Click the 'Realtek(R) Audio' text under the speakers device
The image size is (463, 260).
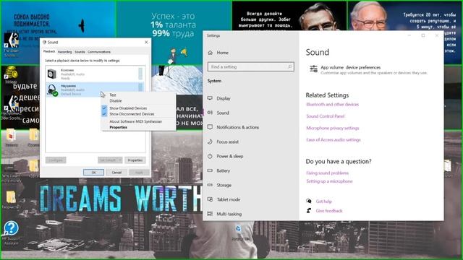coord(72,74)
